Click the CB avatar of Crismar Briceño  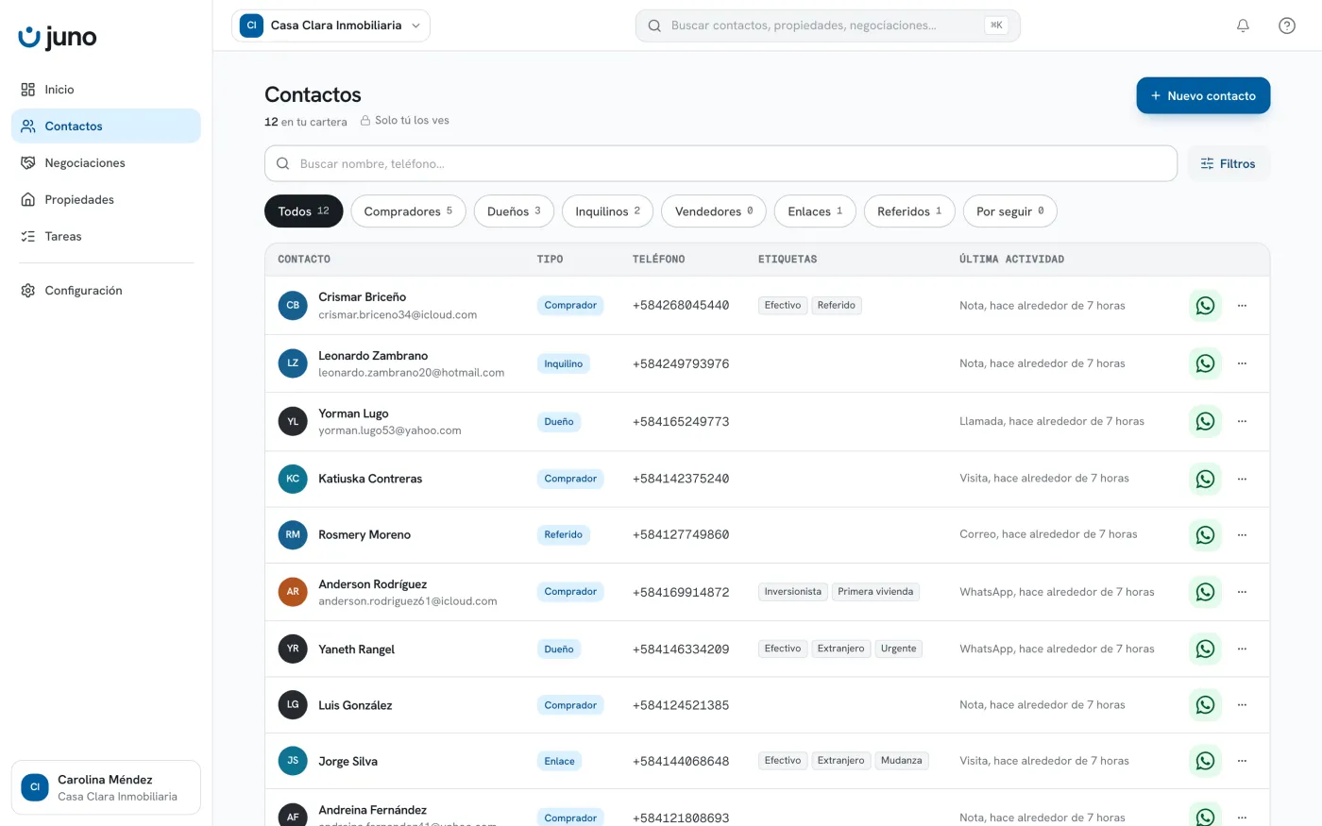[x=293, y=306]
